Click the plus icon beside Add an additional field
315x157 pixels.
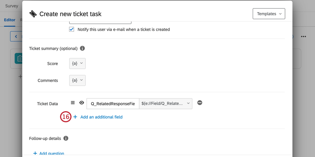(75, 117)
